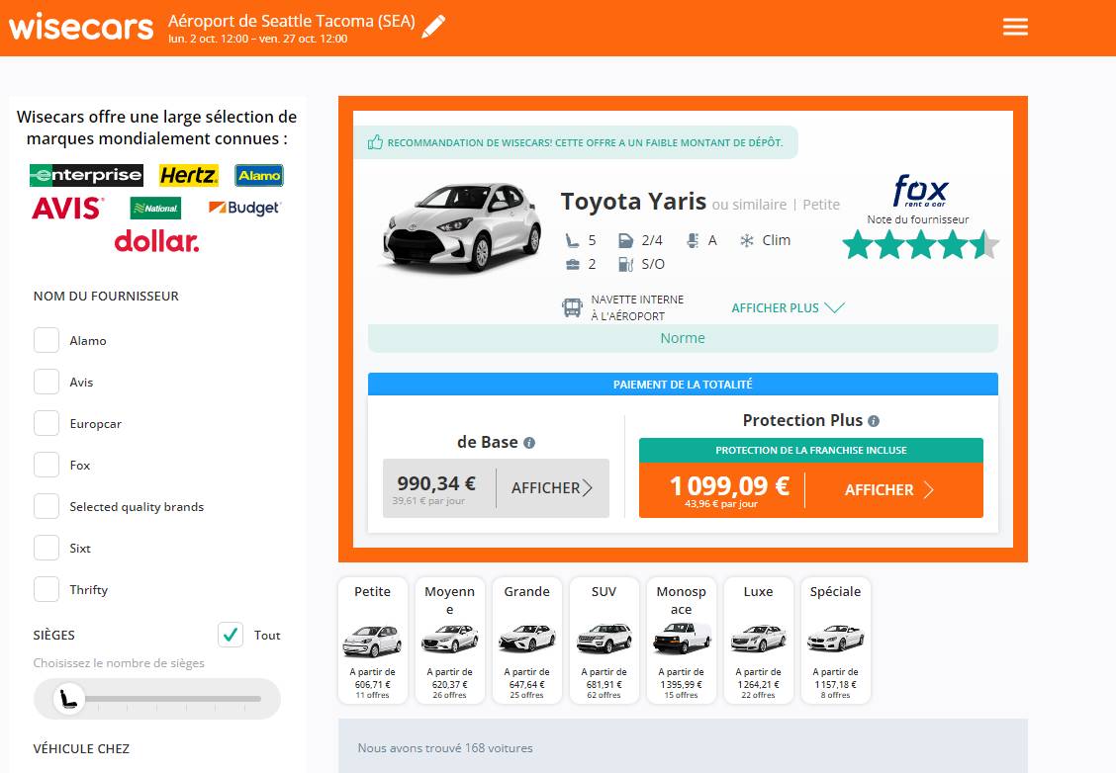Check the Alamo supplier checkbox

pyautogui.click(x=46, y=340)
